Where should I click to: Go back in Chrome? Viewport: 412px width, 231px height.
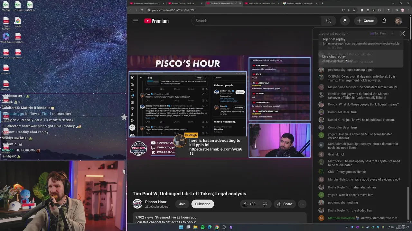[x=130, y=10]
